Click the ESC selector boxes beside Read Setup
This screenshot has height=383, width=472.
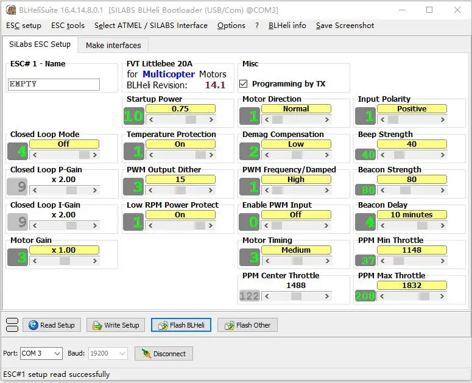click(x=12, y=325)
